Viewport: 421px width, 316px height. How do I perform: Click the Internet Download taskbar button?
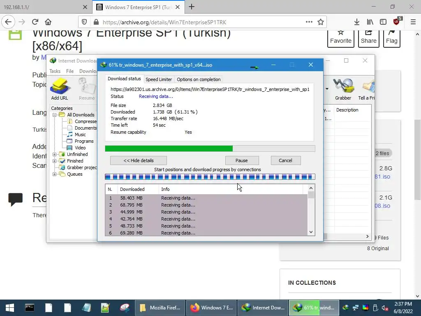pos(263,308)
